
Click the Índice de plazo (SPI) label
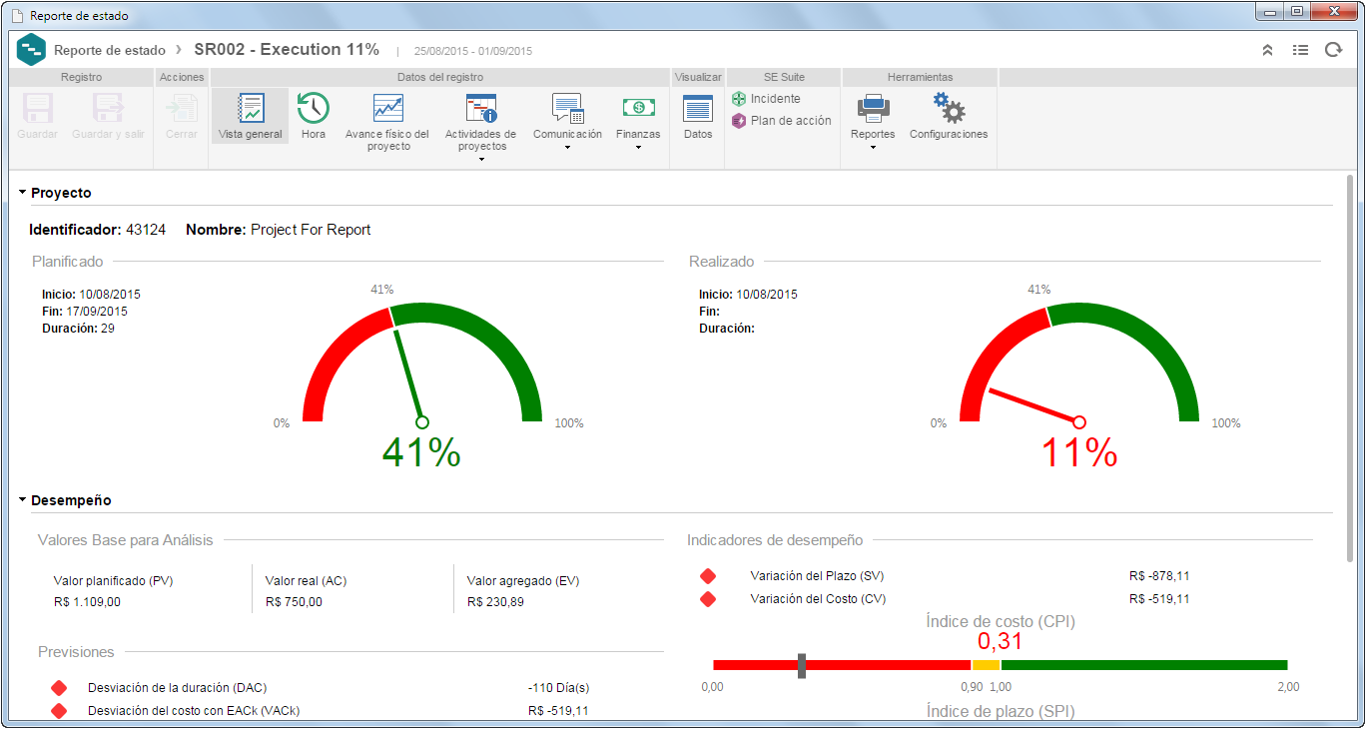[x=1001, y=711]
